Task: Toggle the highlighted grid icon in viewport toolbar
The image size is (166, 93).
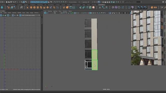Action: [x=75, y=13]
